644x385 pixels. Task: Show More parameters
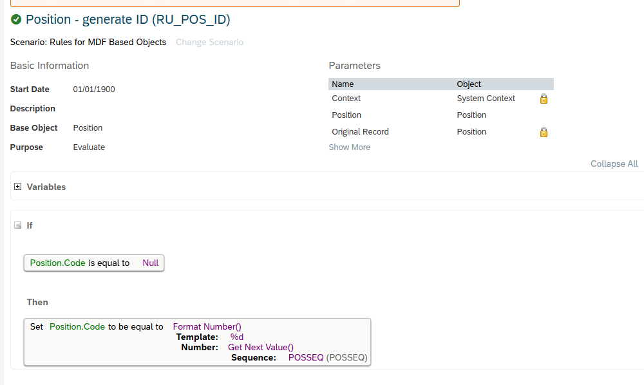point(349,147)
